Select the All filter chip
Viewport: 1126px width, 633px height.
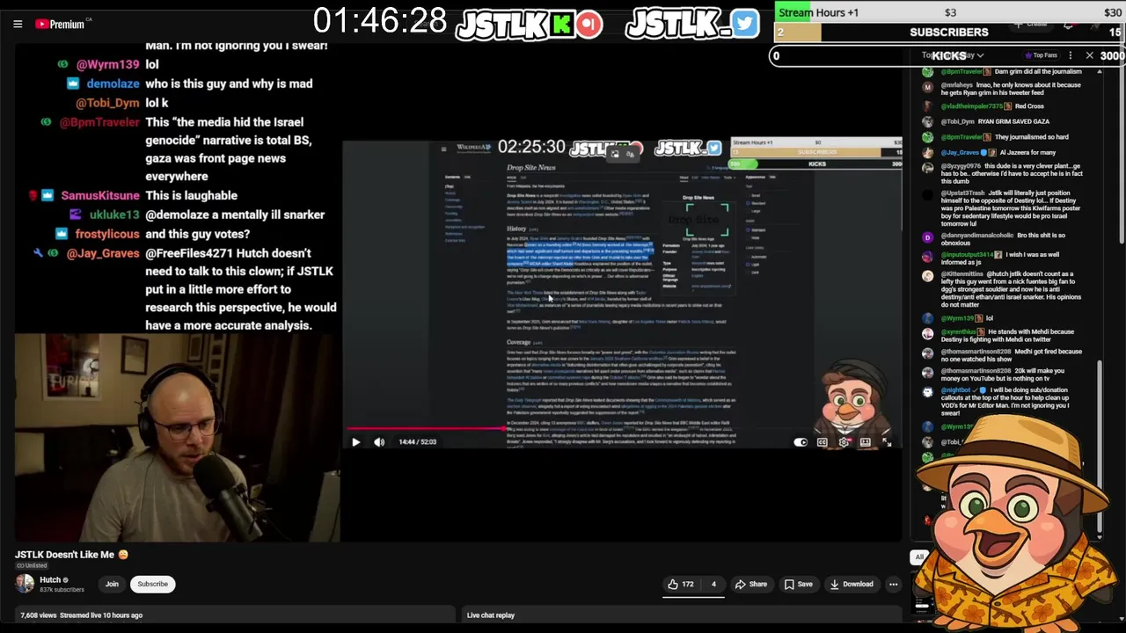click(x=919, y=557)
